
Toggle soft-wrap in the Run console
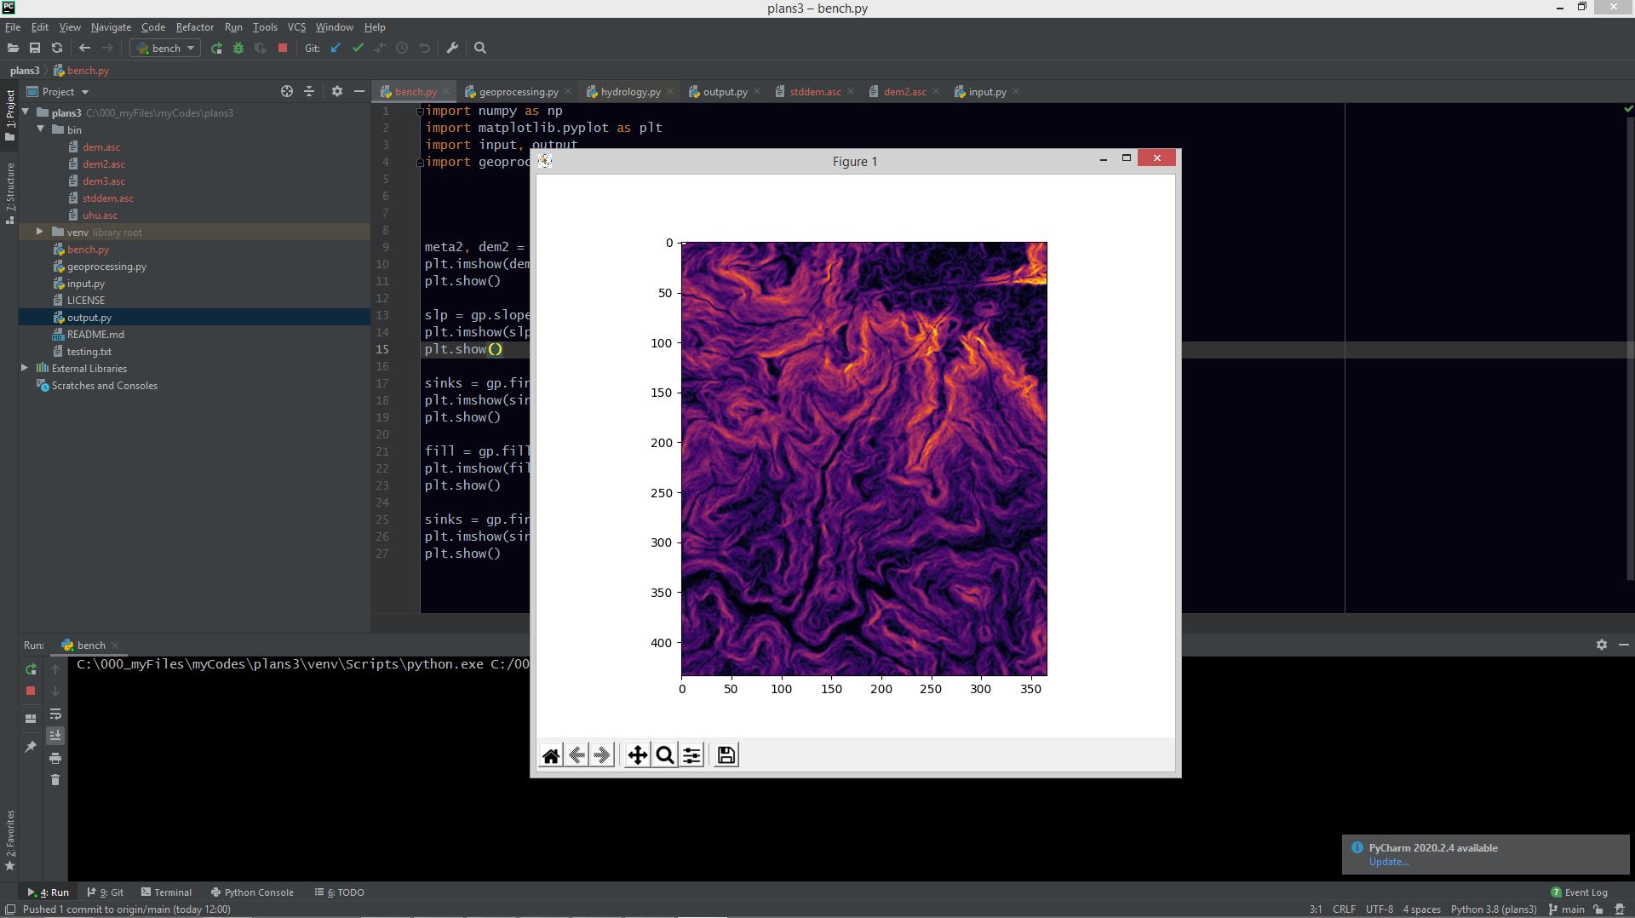55,714
